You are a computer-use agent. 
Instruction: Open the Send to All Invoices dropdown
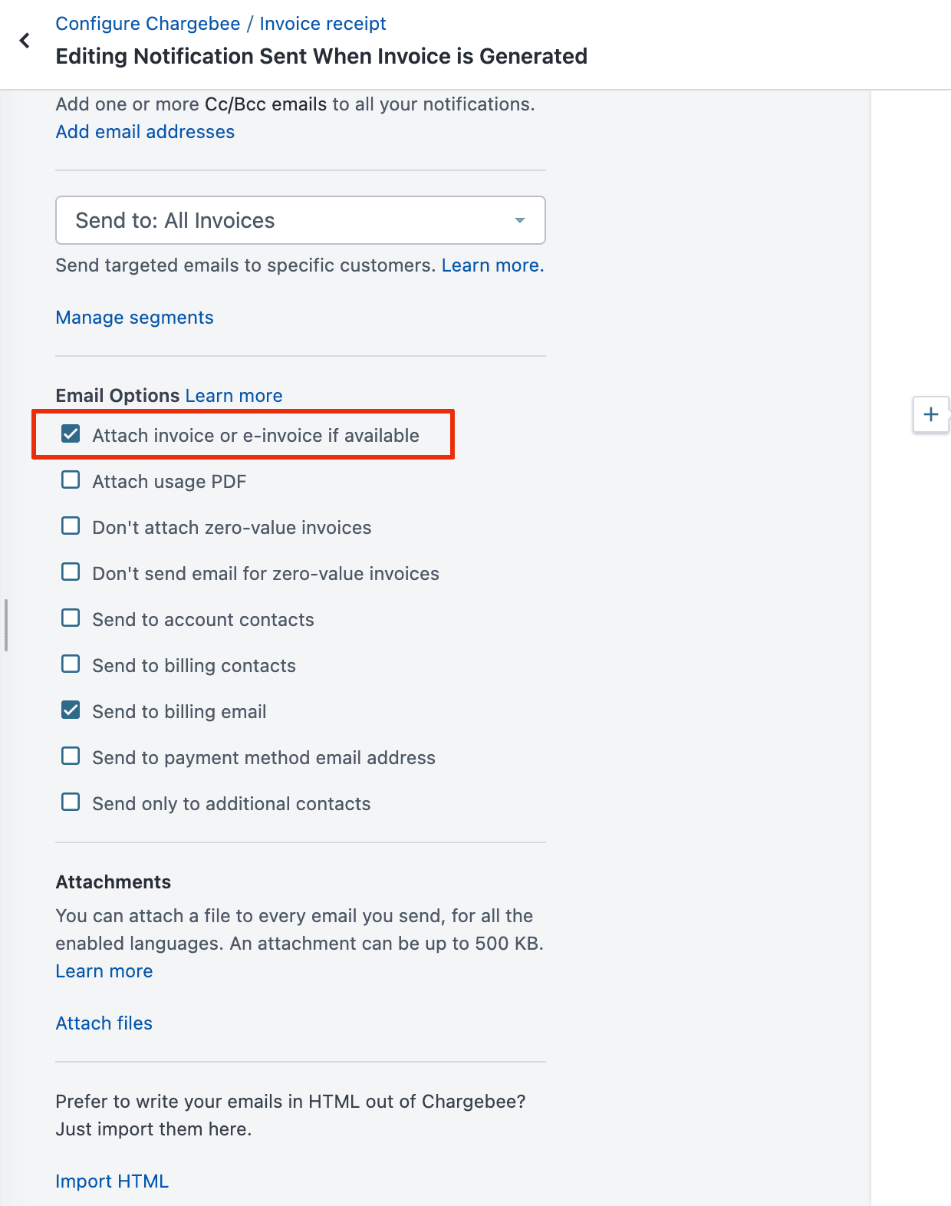[300, 220]
